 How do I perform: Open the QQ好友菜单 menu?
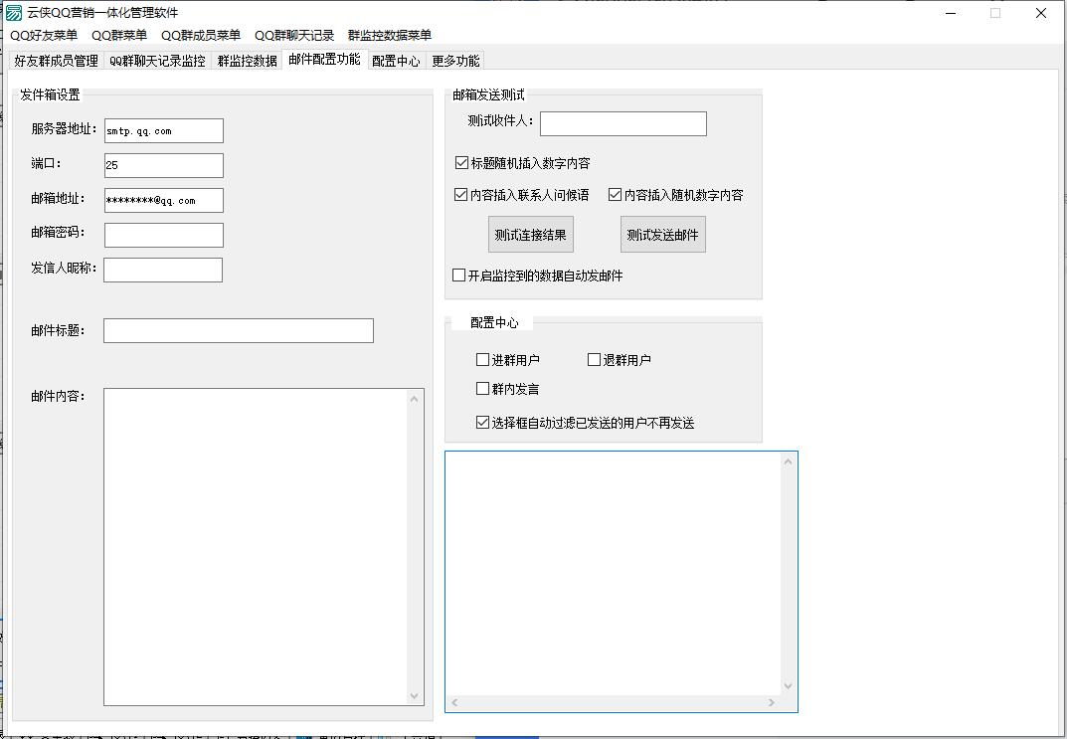(44, 36)
